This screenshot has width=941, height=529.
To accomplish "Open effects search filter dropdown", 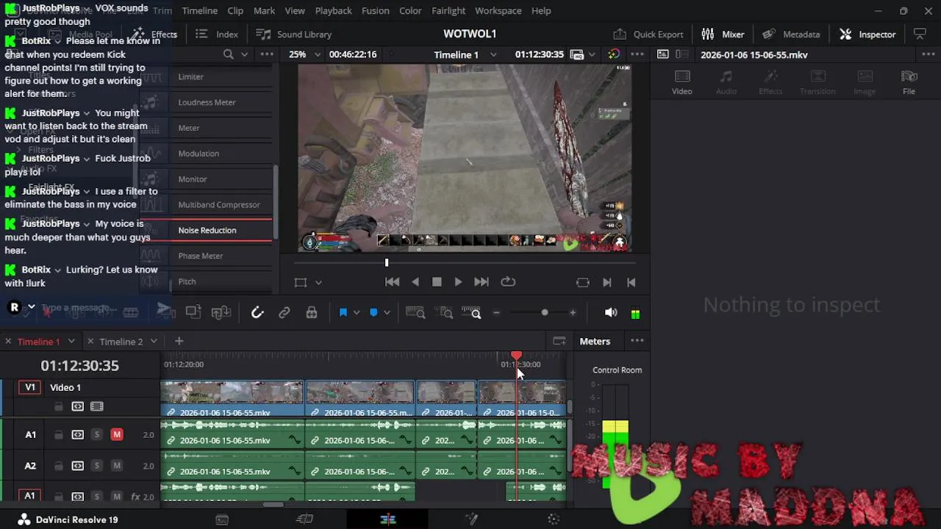I will click(x=245, y=54).
